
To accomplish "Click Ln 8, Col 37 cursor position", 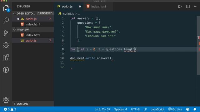I will tap(102, 109).
